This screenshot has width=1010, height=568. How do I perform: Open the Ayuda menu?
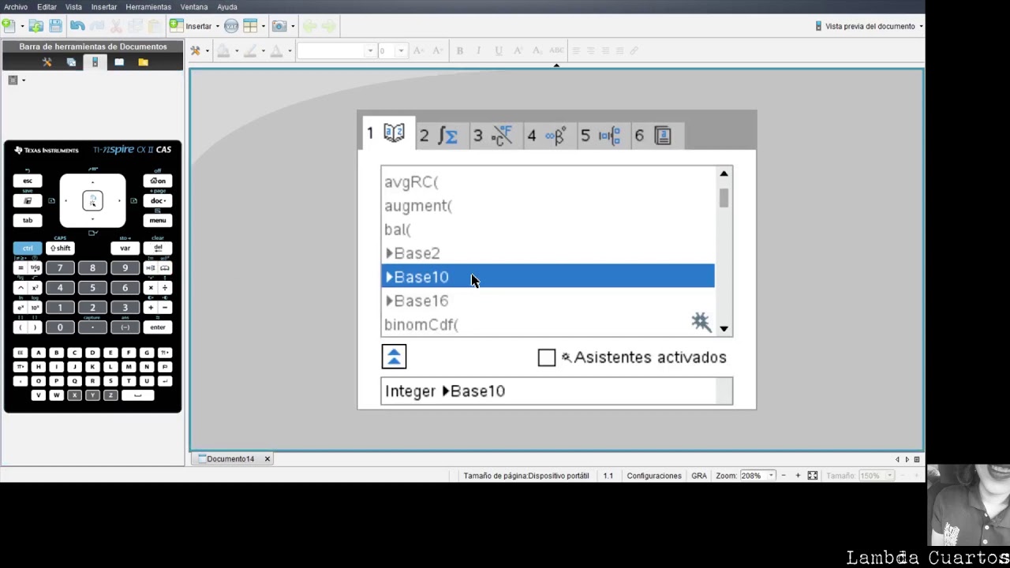point(227,7)
